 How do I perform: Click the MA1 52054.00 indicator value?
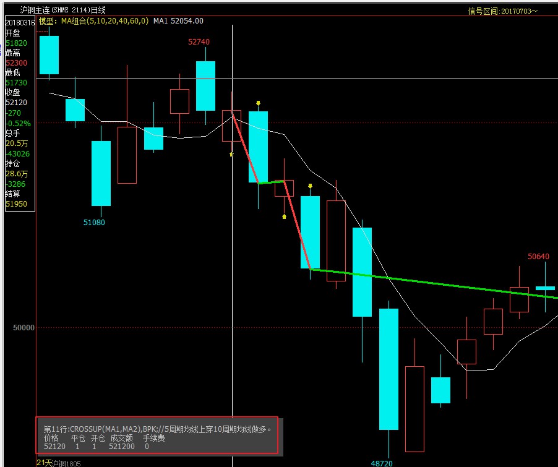click(178, 21)
